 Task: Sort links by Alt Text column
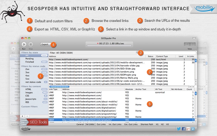(x=162, y=89)
